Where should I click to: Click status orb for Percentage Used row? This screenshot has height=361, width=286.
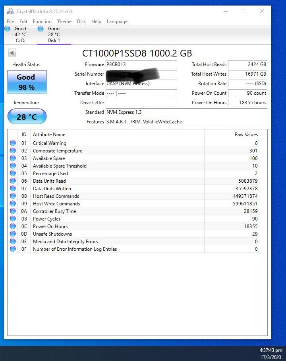[13, 173]
